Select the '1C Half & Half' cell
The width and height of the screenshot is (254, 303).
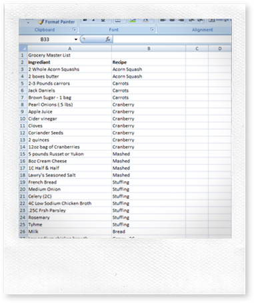point(69,168)
